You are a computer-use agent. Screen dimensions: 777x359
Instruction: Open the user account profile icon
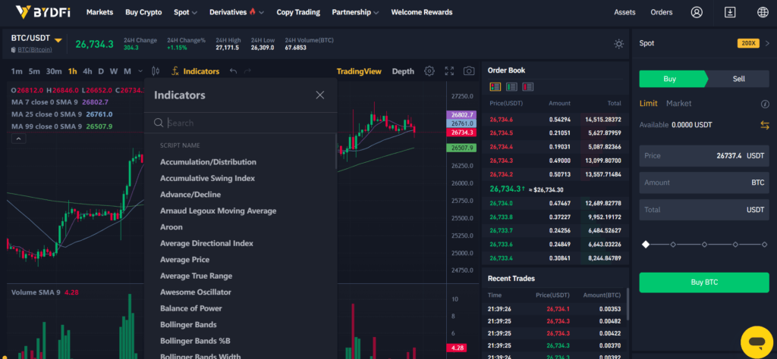[697, 12]
